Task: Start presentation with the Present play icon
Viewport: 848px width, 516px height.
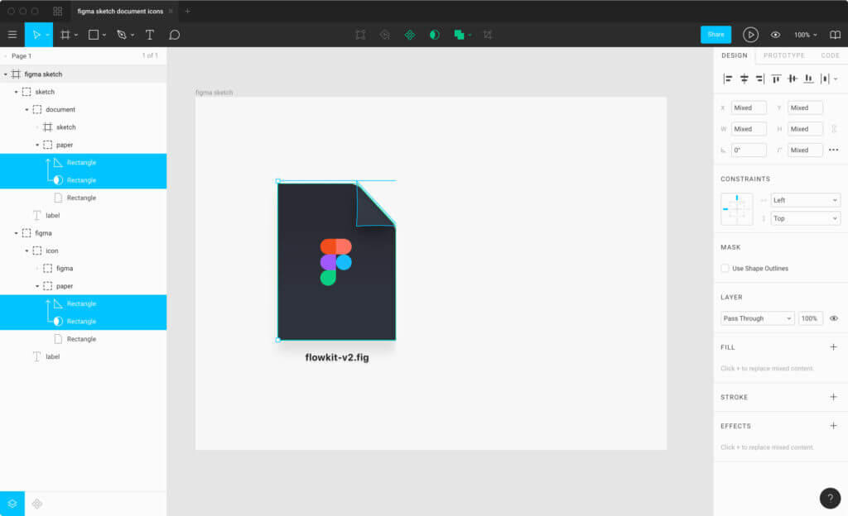Action: (x=750, y=35)
